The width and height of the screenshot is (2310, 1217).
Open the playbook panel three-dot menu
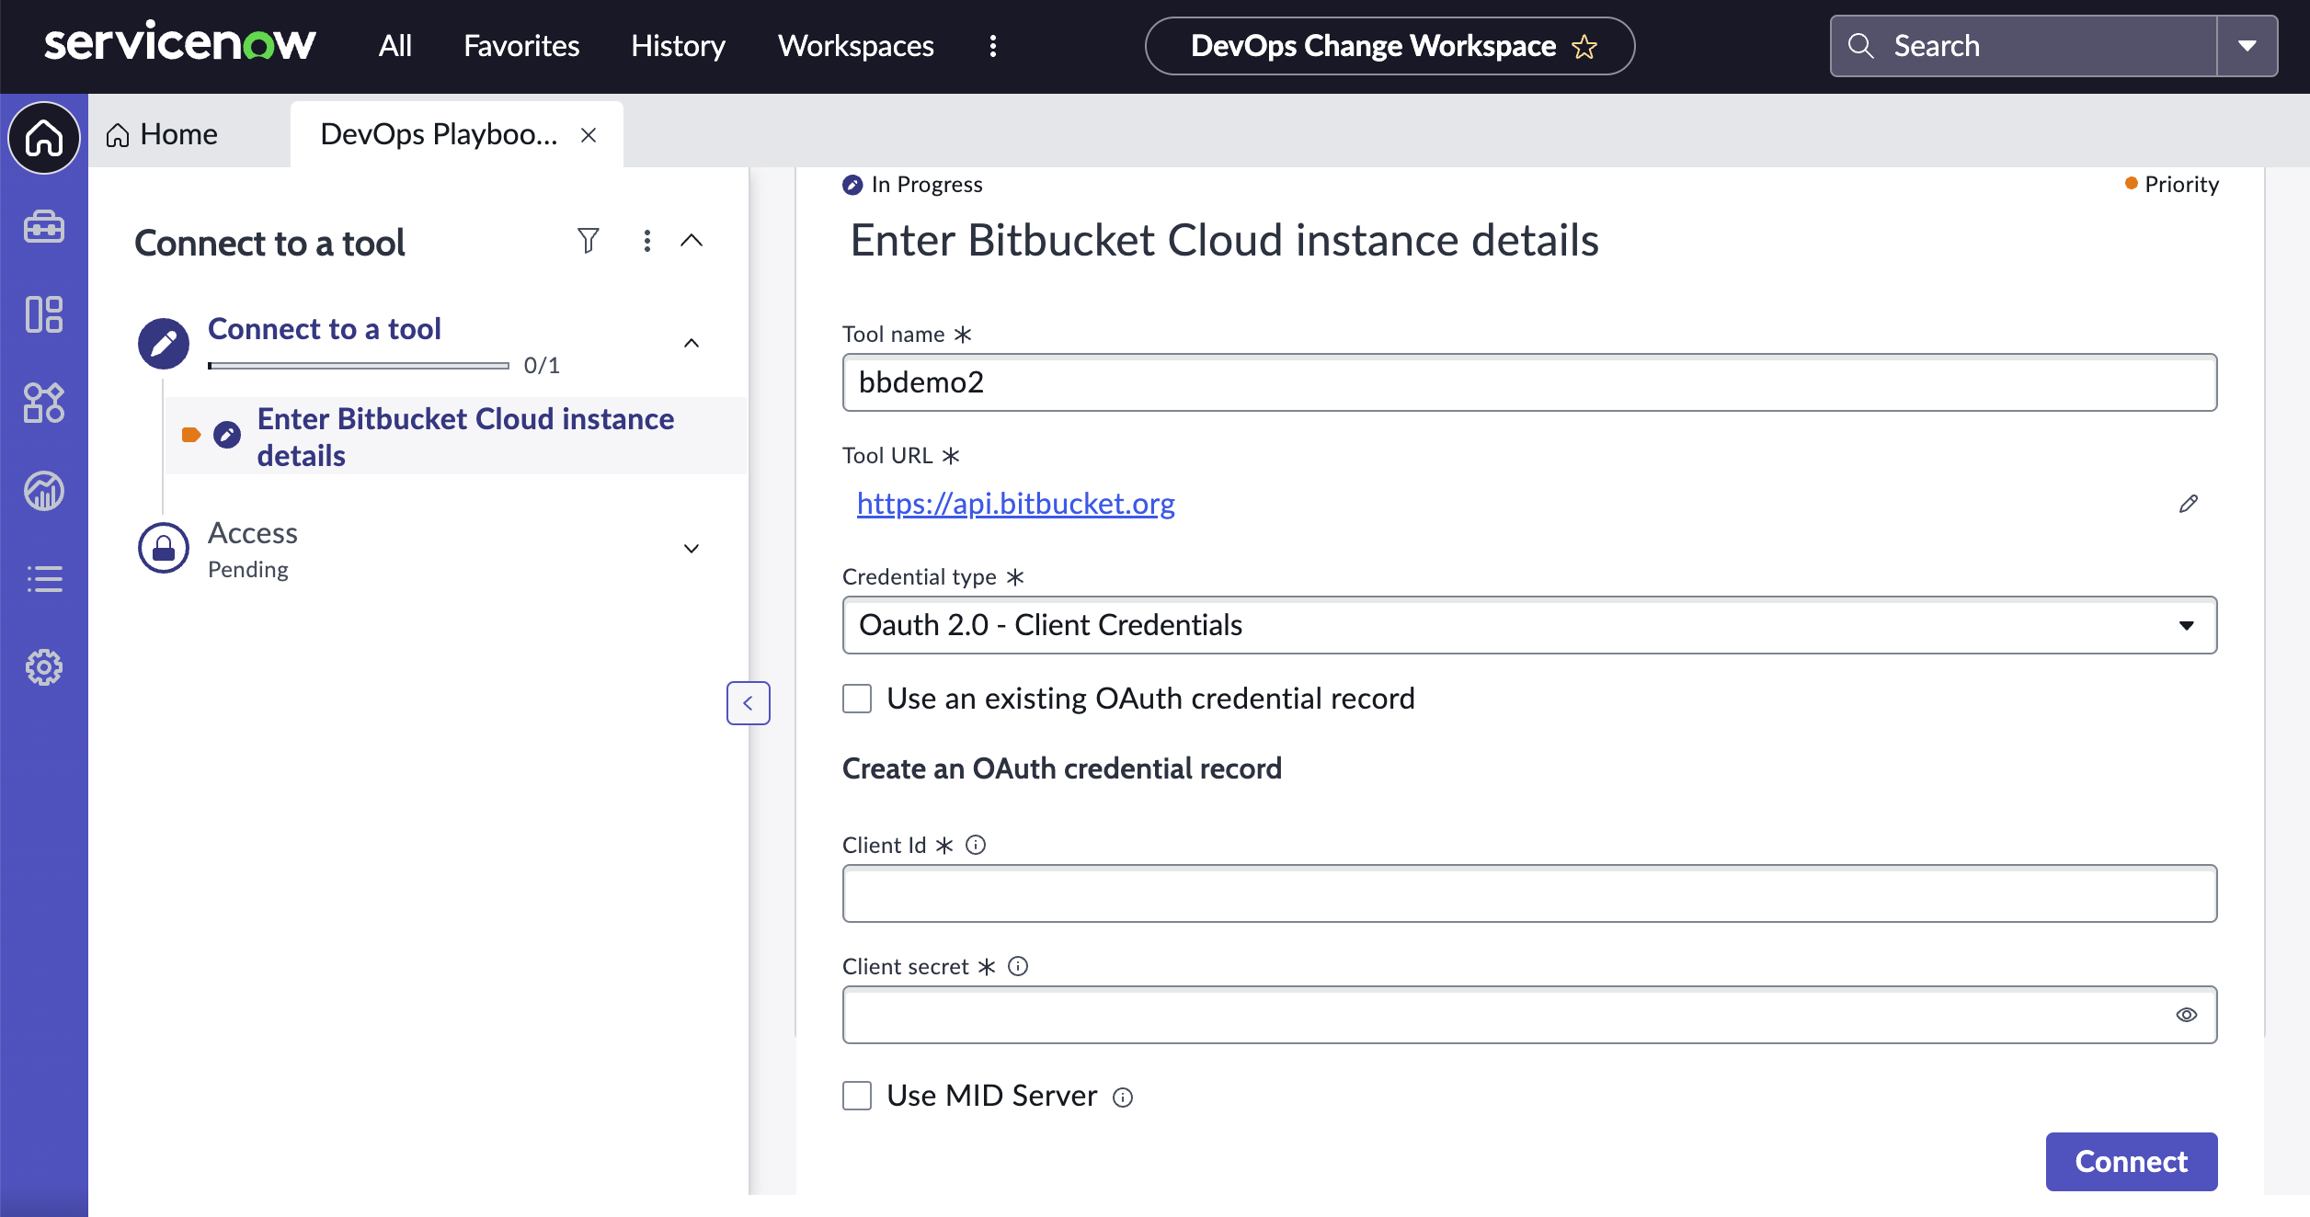pyautogui.click(x=647, y=241)
